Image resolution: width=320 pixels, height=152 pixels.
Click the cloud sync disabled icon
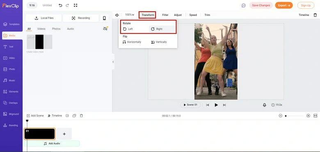click(x=105, y=29)
